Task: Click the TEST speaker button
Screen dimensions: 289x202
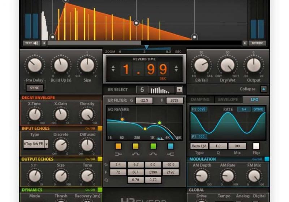Action: (x=32, y=43)
